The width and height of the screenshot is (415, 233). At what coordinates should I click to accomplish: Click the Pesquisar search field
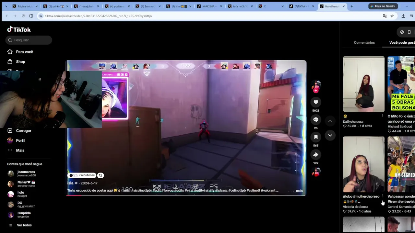pyautogui.click(x=29, y=40)
